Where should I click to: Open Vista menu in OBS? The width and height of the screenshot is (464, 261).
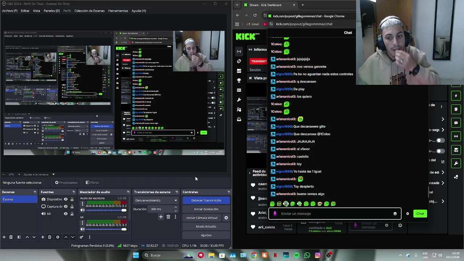[x=37, y=11]
